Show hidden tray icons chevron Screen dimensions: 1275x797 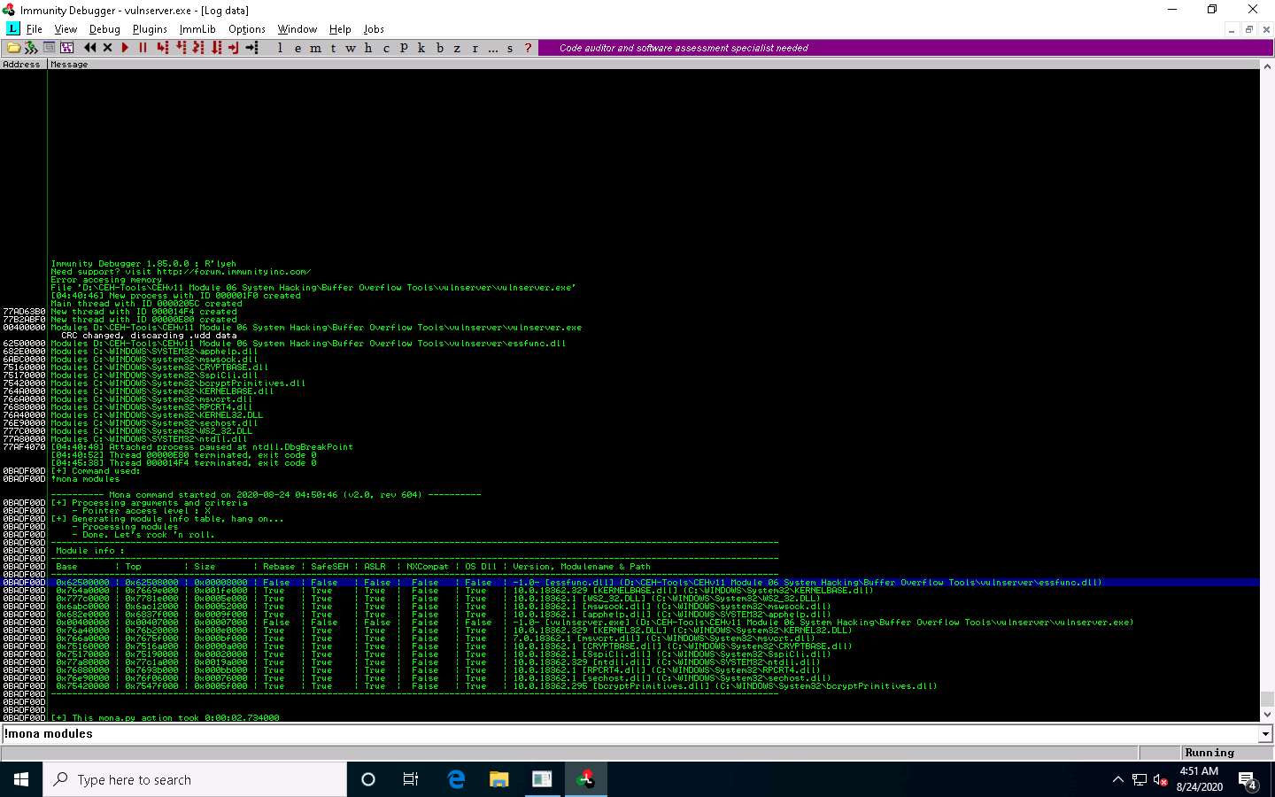(x=1117, y=779)
